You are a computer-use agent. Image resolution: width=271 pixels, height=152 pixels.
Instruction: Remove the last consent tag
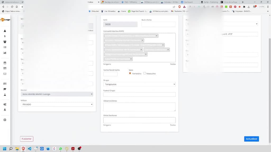click(131, 59)
